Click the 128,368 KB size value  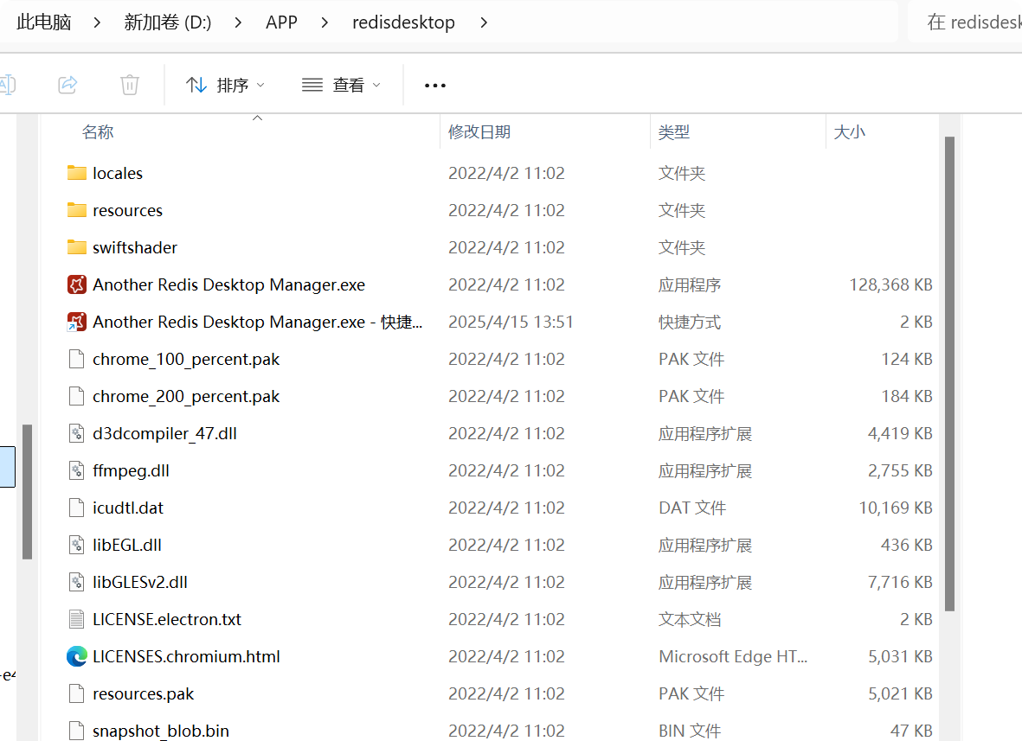point(890,284)
